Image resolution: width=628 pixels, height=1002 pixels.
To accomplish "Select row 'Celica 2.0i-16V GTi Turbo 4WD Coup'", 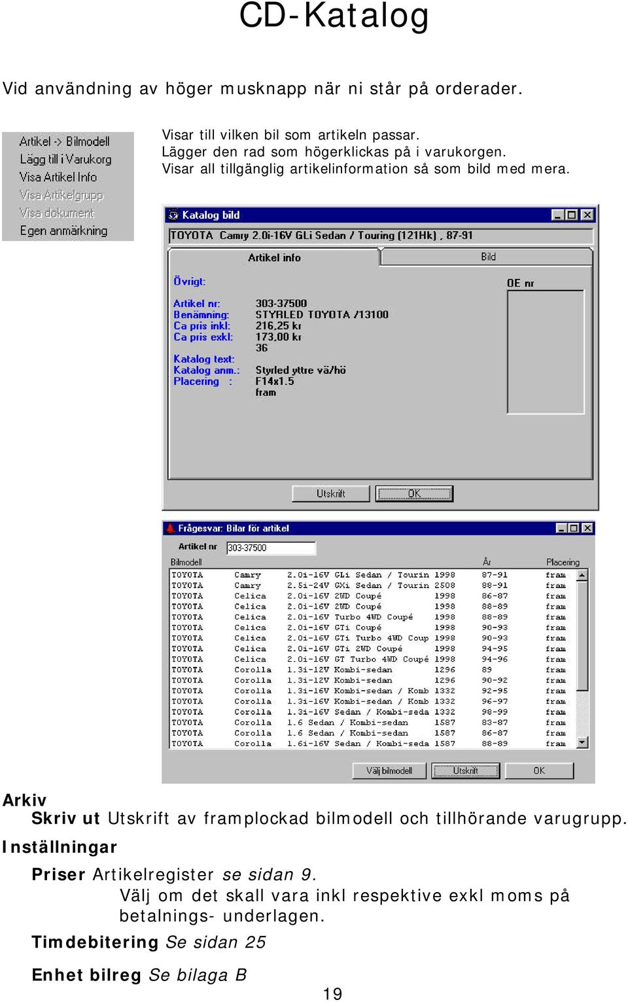I will coord(373,638).
